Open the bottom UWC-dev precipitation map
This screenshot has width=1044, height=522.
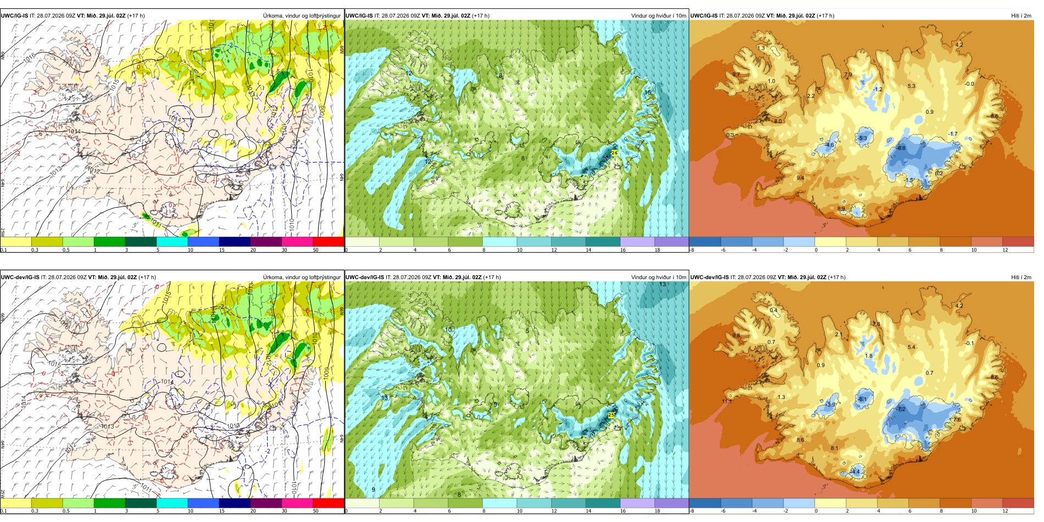[x=172, y=390]
